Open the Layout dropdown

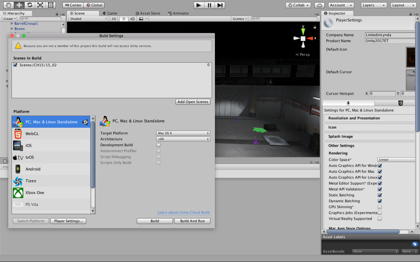(403, 5)
